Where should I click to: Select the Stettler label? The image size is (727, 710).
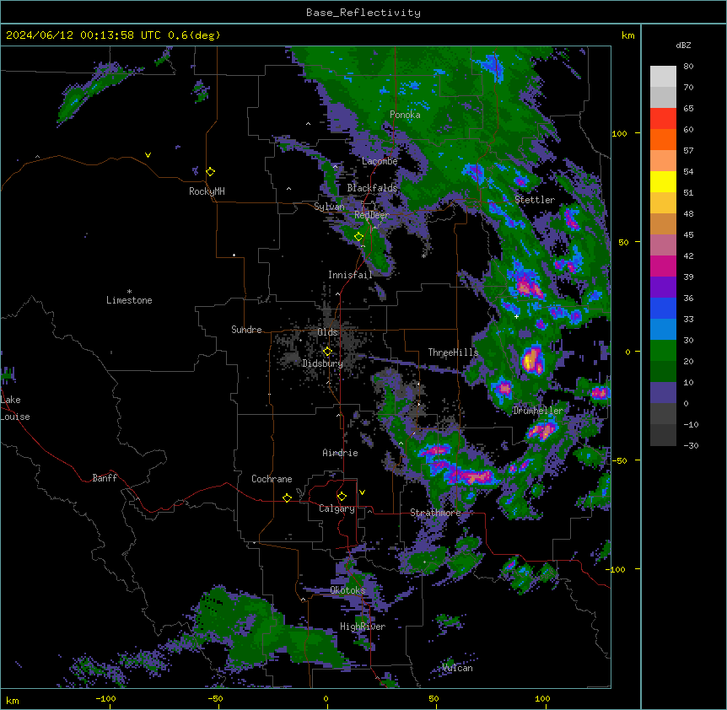point(535,200)
